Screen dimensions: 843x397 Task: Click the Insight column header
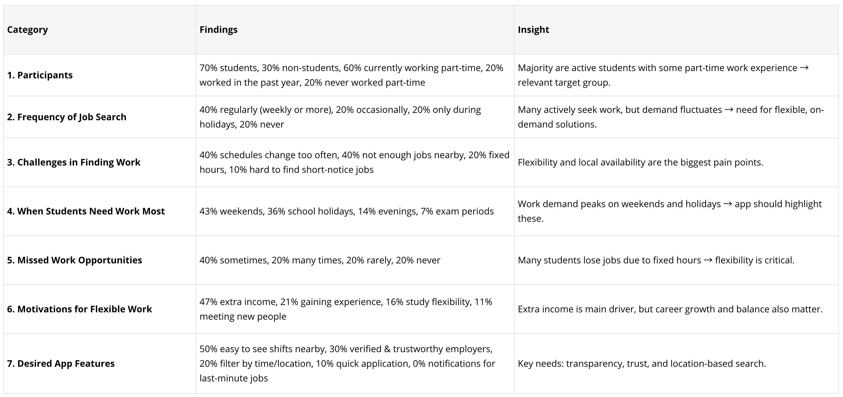point(533,29)
